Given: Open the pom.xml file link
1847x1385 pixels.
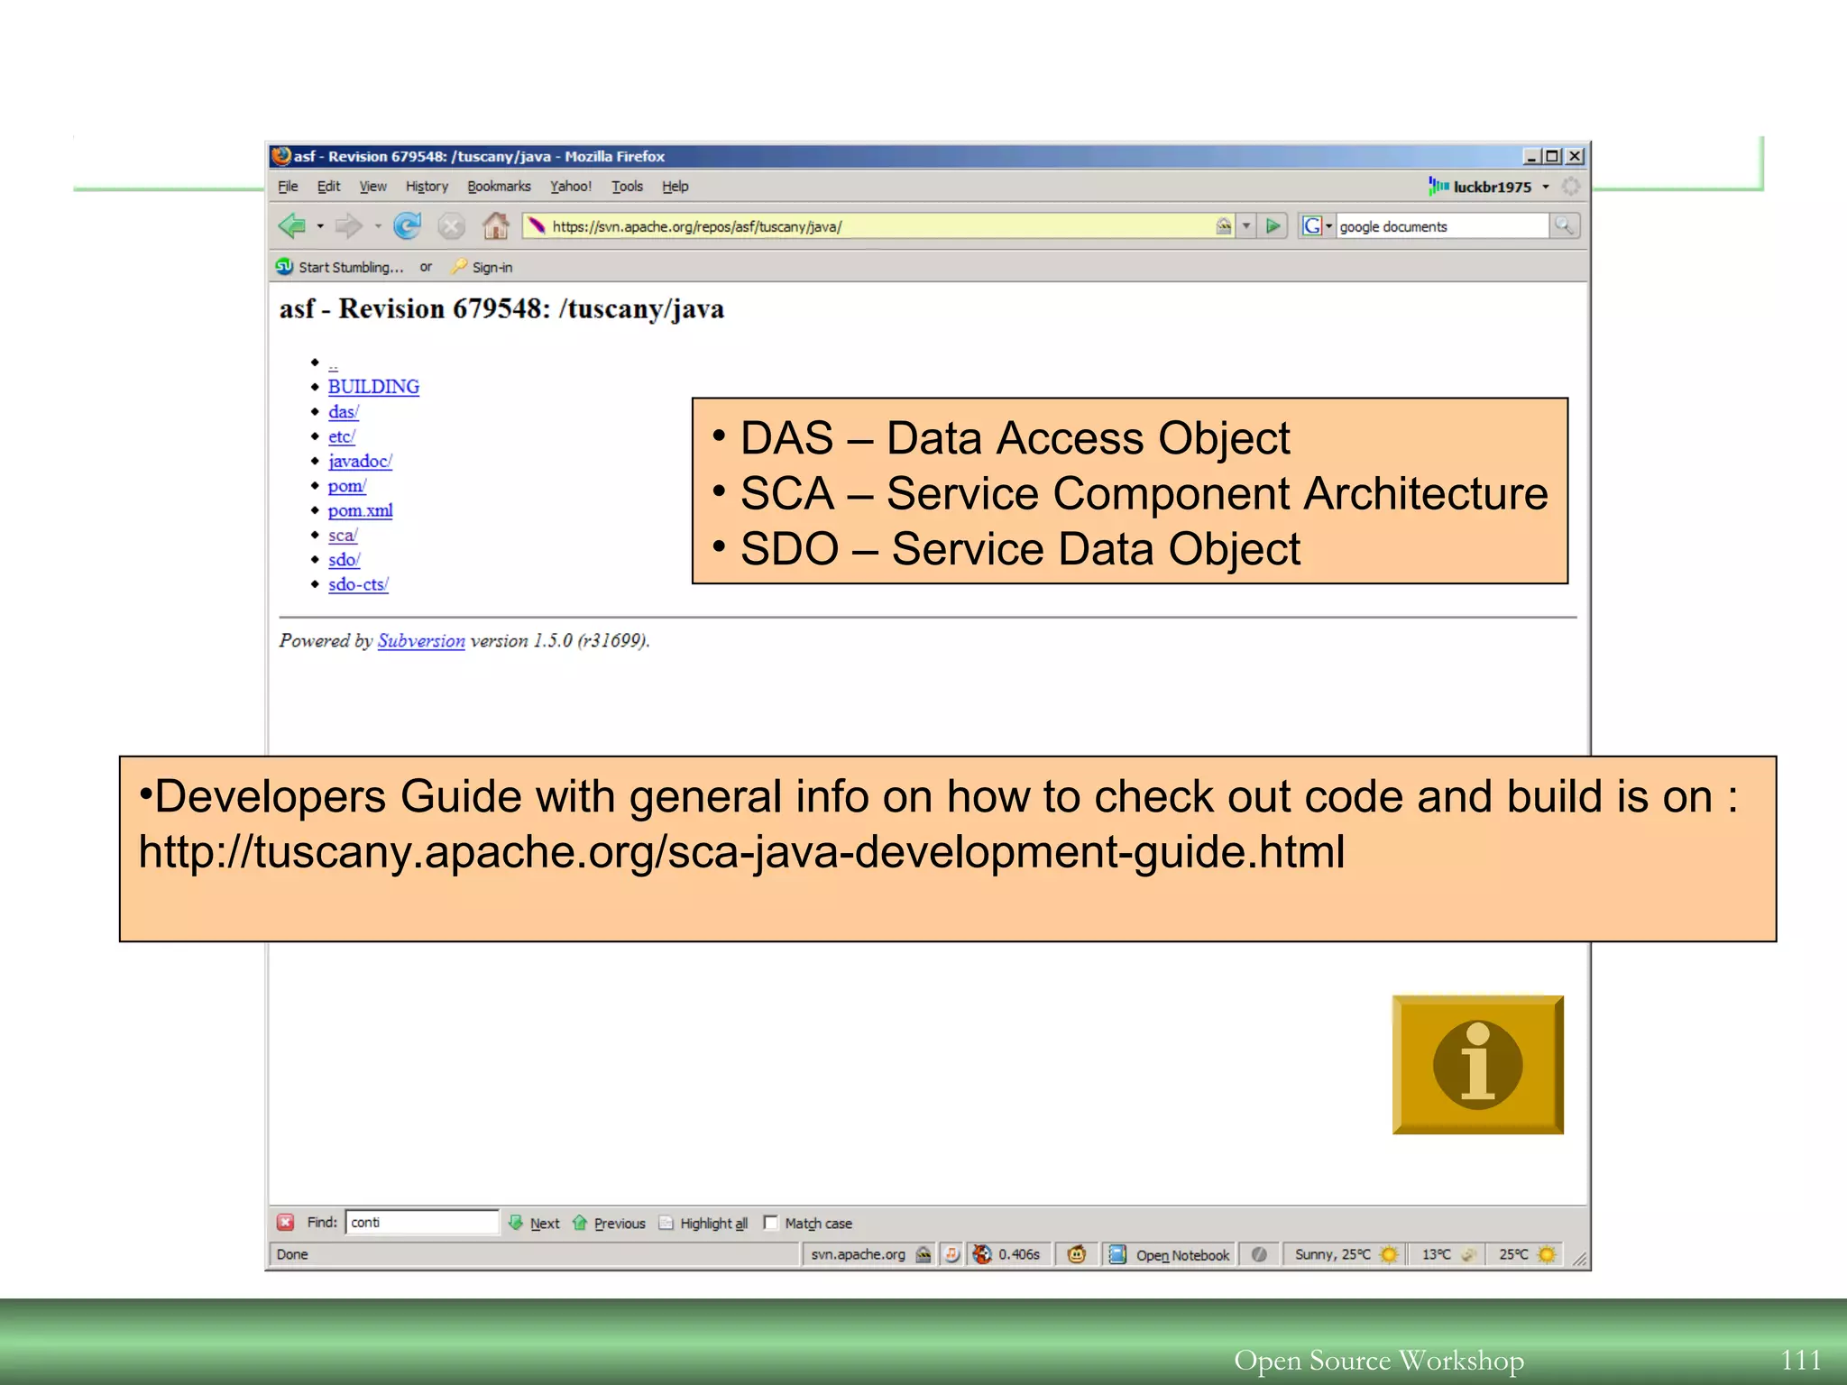Looking at the screenshot, I should point(360,510).
